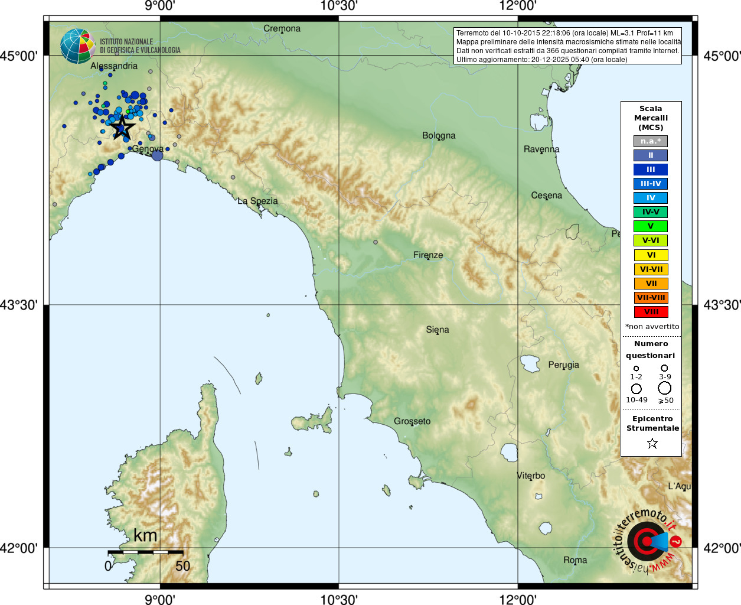Click the Roma city label
The image size is (741, 605).
coord(575,560)
